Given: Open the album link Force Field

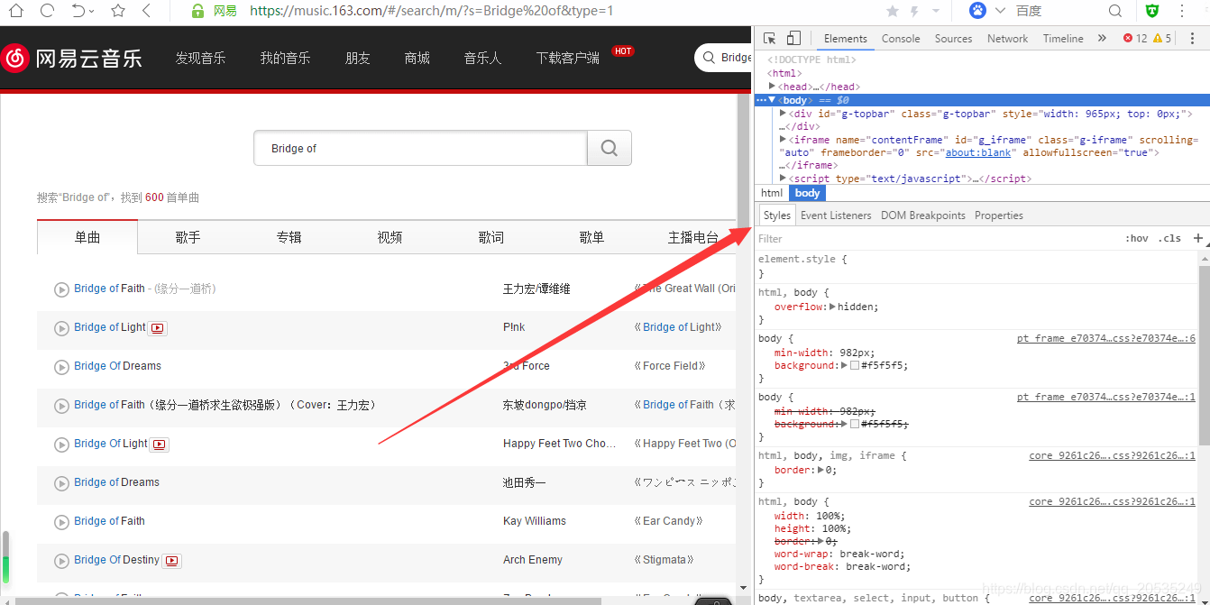Looking at the screenshot, I should [x=670, y=366].
